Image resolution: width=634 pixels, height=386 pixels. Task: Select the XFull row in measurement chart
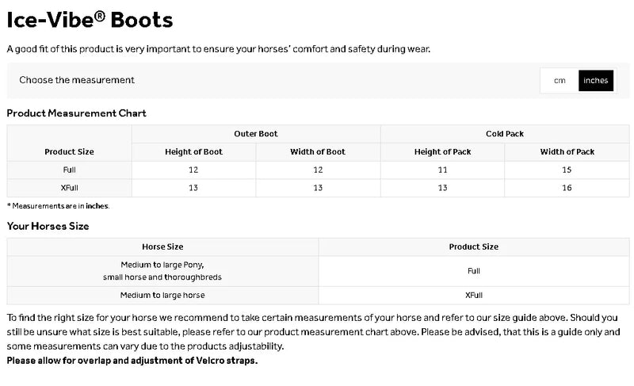click(x=70, y=188)
